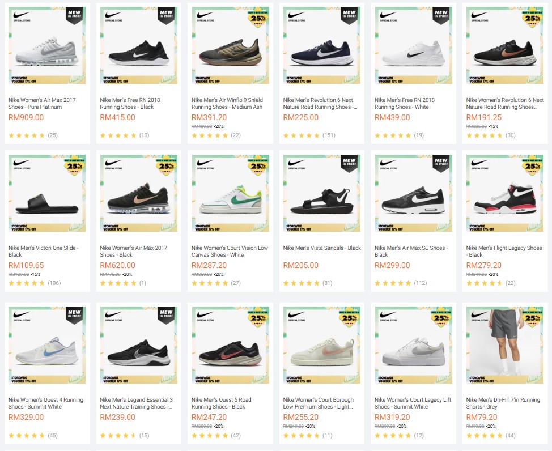The width and height of the screenshot is (552, 451).
Task: Click star rating of Men's Air Max SC Shoes
Action: 393,283
